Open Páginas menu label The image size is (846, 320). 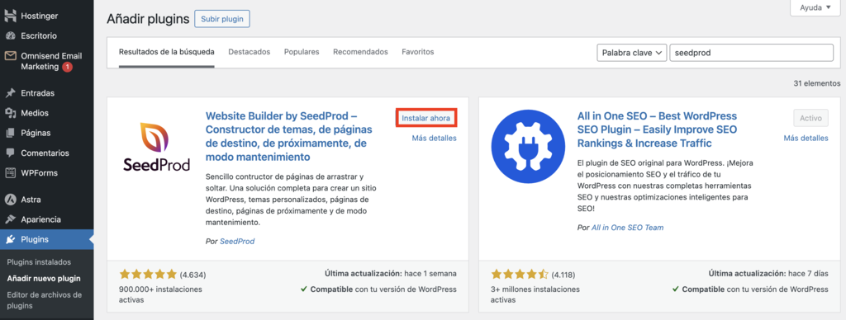tap(36, 133)
